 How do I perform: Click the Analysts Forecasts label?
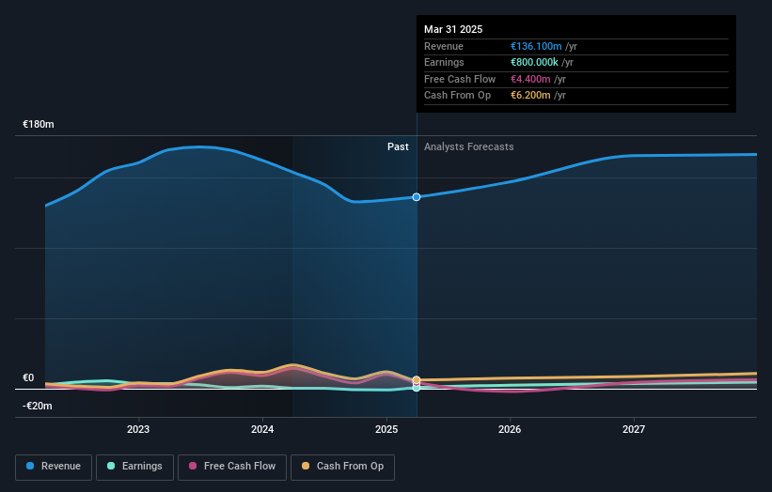point(468,146)
